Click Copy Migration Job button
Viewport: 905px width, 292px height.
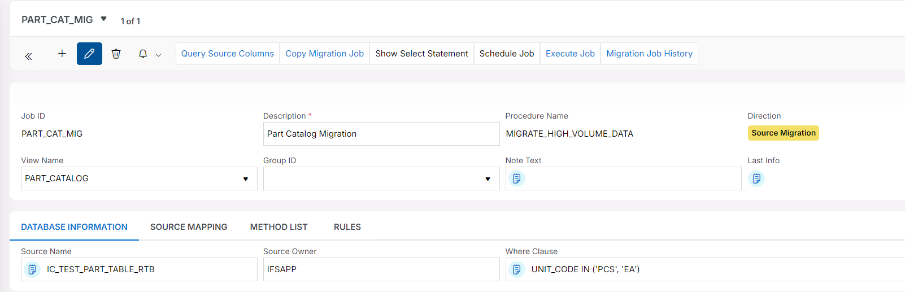click(325, 54)
